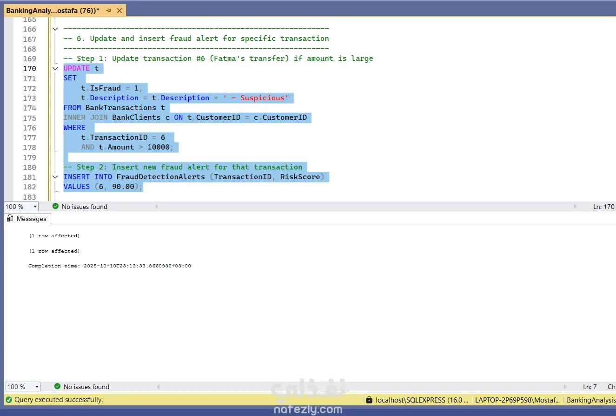Pin the BankingAnalysis query tab
The height and width of the screenshot is (416, 616).
point(108,10)
